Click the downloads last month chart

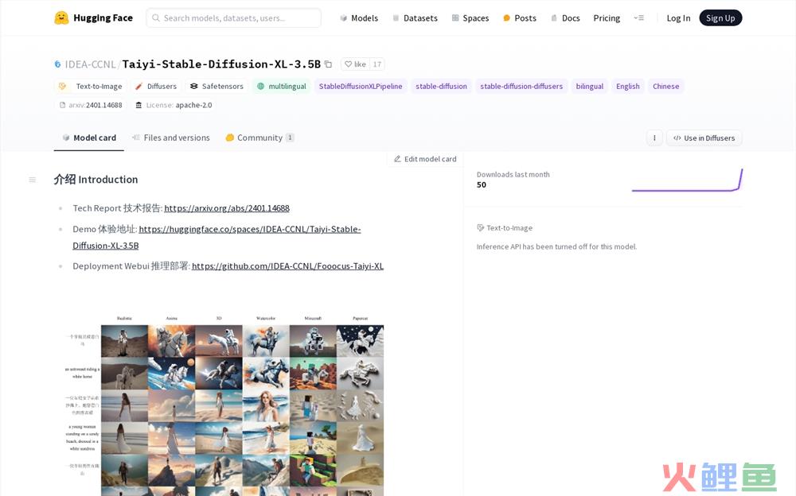687,180
